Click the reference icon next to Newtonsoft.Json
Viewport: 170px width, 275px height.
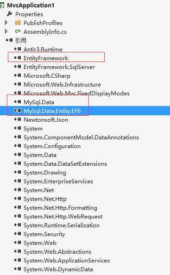(x=18, y=119)
